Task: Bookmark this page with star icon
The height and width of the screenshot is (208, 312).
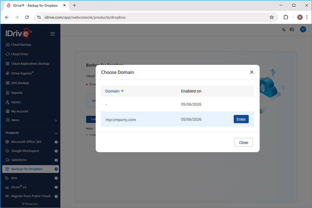Action: [271, 17]
